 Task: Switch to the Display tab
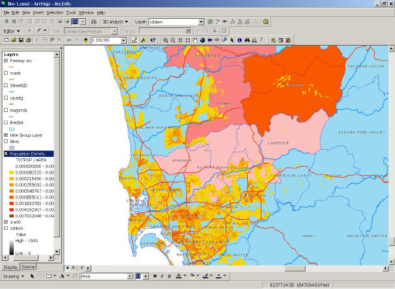click(10, 267)
